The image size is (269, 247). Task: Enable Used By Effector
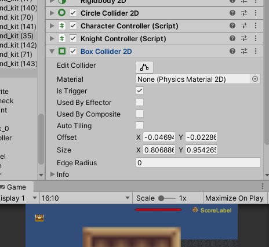click(140, 102)
